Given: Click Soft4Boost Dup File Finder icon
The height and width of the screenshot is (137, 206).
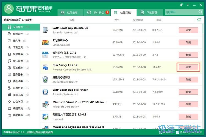Looking at the screenshot, I should [x=45, y=92].
